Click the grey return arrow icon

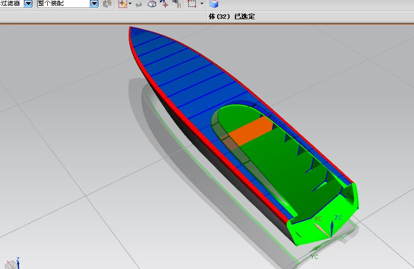point(138,4)
